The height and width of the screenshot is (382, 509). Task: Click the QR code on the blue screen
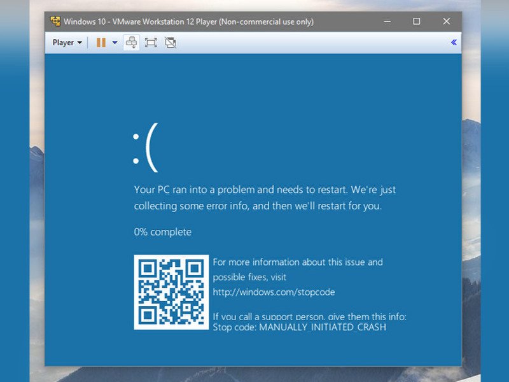(171, 292)
